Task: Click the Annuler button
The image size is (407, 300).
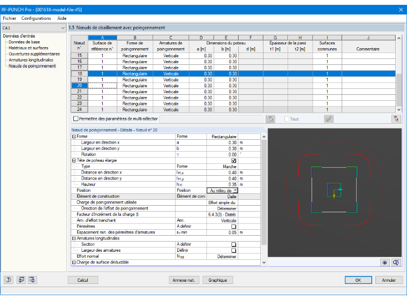Action: (x=389, y=280)
